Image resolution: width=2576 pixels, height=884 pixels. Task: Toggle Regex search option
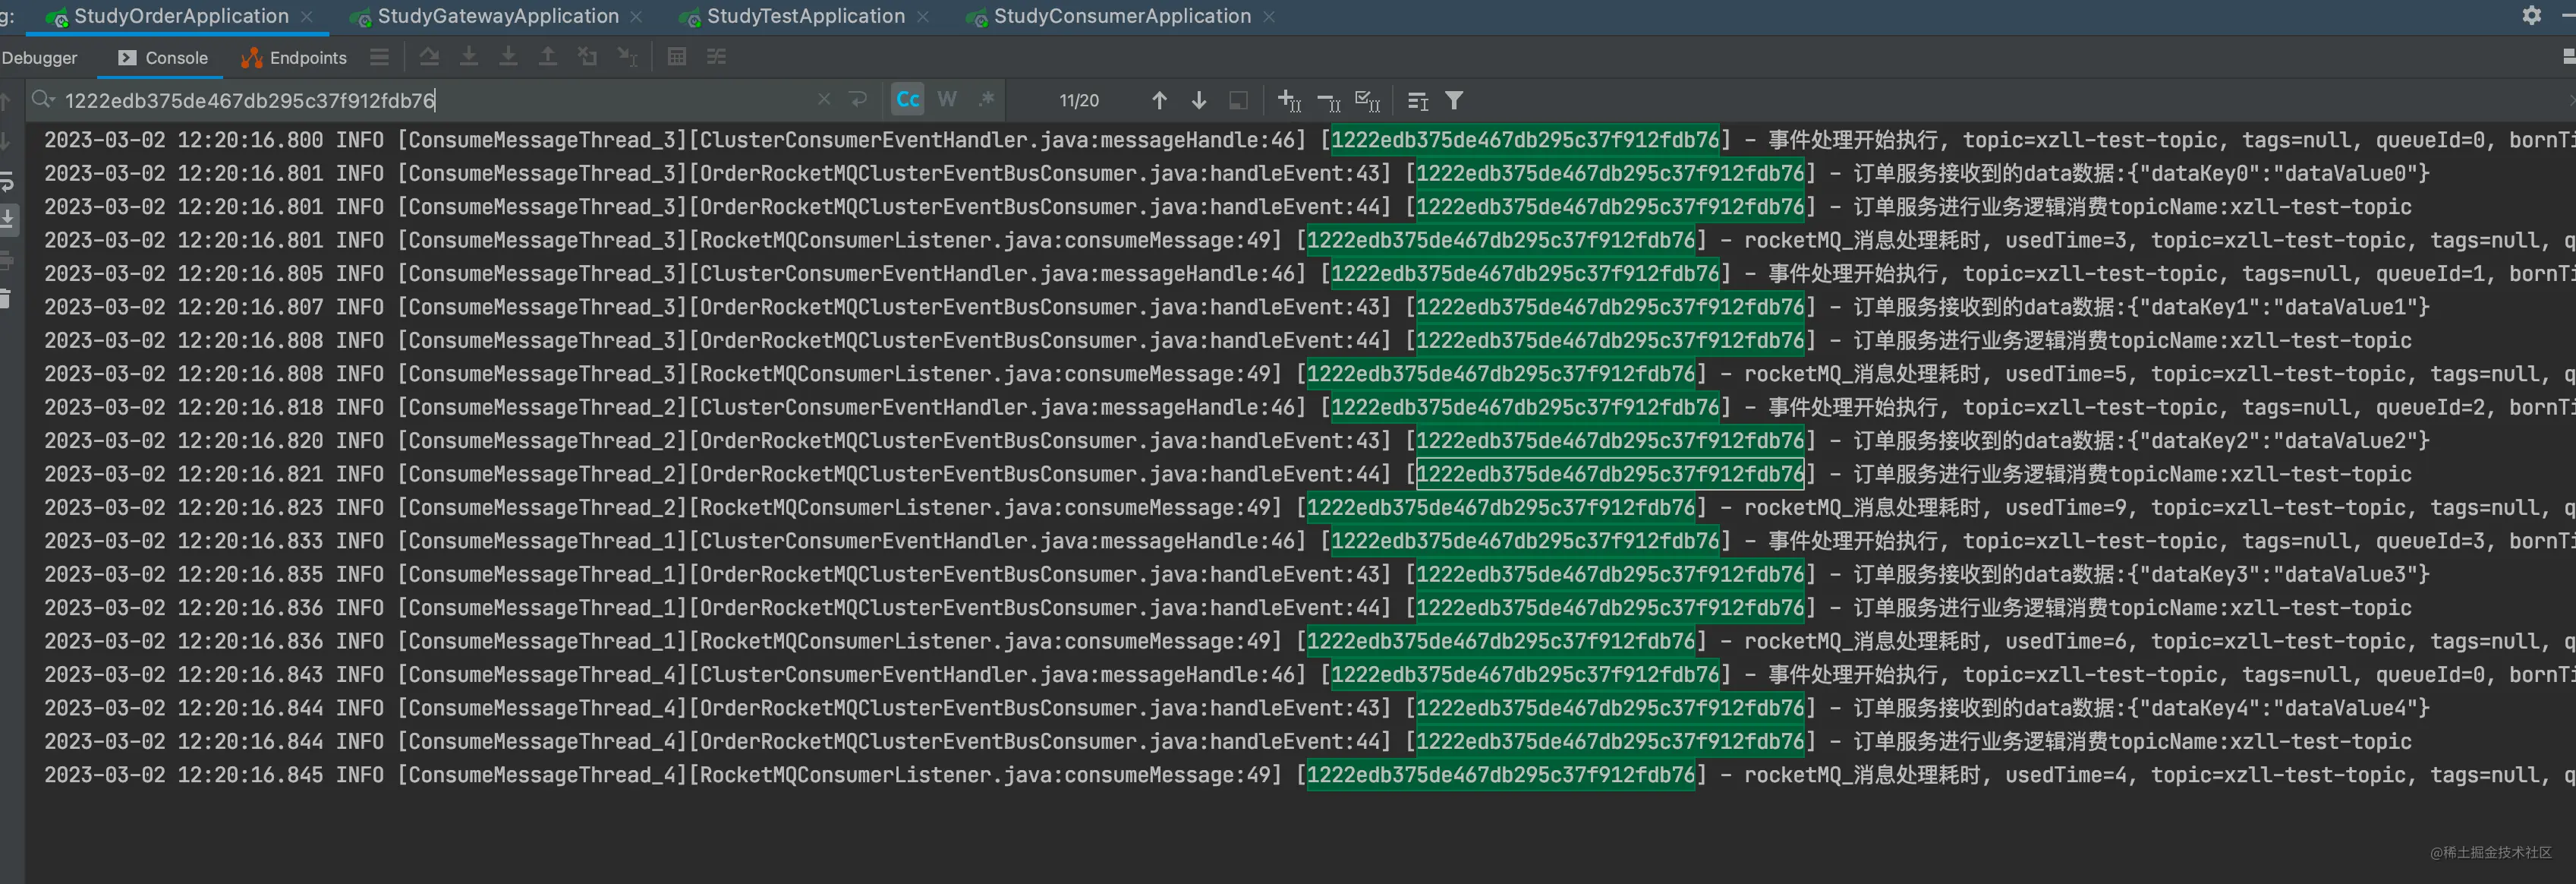point(987,99)
